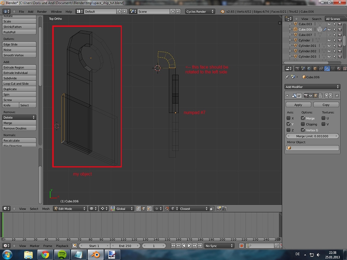Move the mirror modifier up in the stack
Image resolution: width=347 pixels, height=260 pixels.
click(x=326, y=96)
